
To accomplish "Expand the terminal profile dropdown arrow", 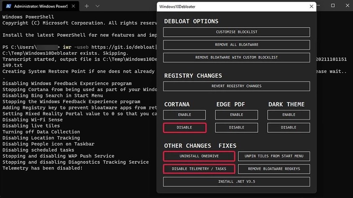I will [x=97, y=6].
